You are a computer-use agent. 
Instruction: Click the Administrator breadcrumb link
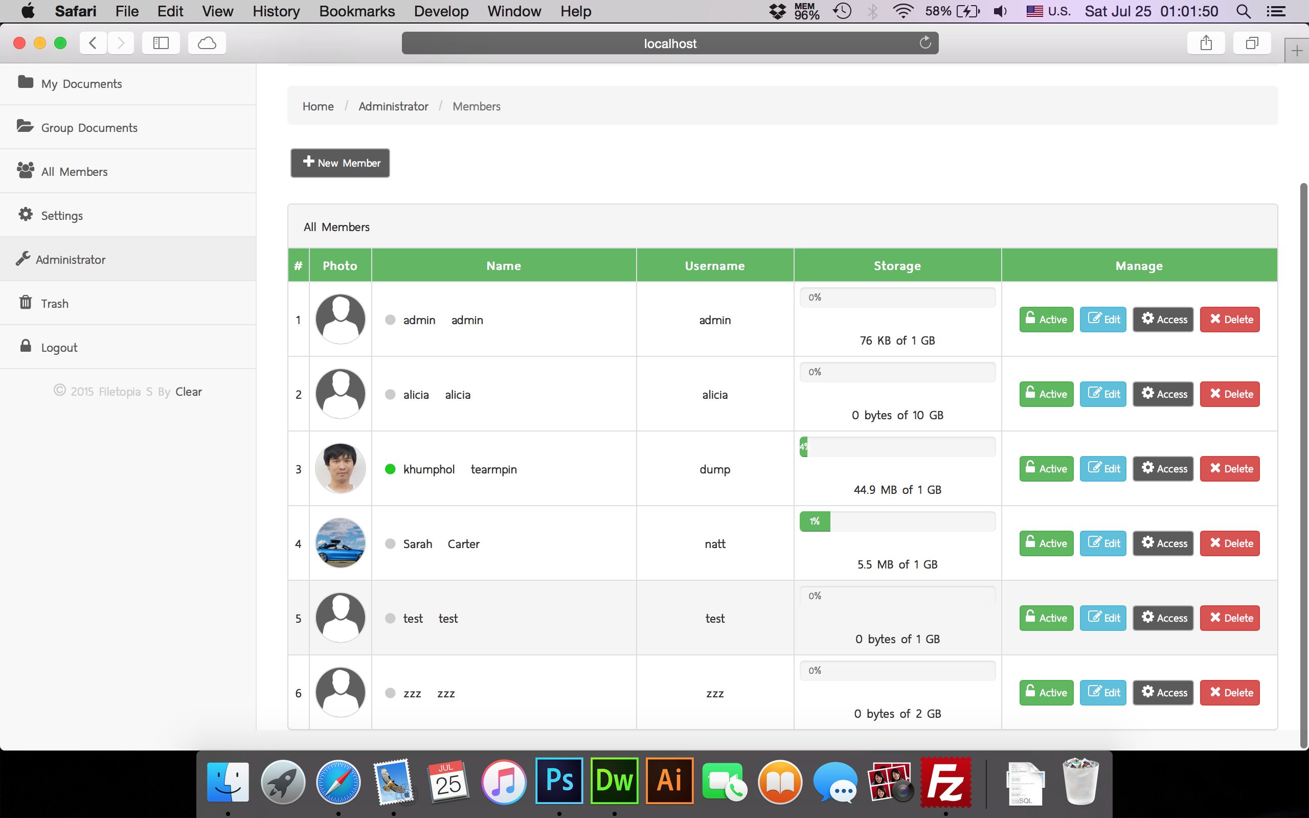pos(393,106)
